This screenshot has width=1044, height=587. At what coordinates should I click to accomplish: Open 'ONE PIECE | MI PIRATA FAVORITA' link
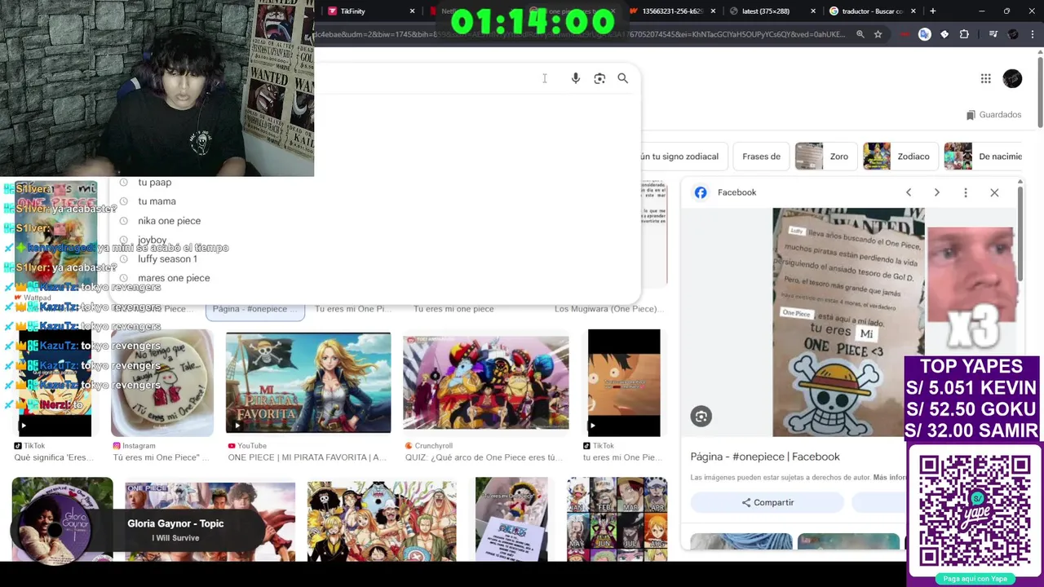307,457
